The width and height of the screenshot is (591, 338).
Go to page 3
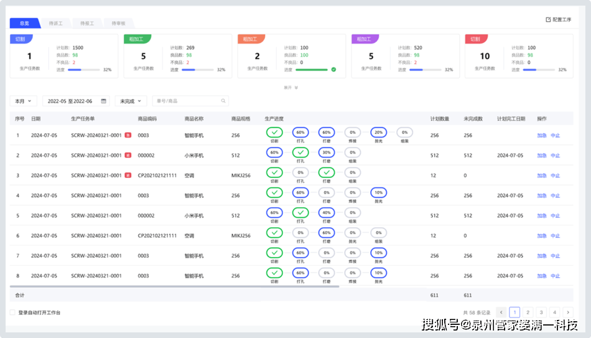[x=541, y=312]
